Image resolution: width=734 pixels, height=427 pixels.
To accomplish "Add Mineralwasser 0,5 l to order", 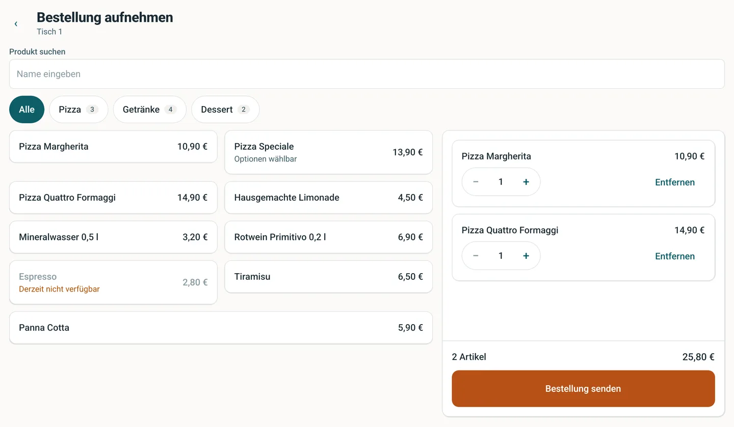I will 113,237.
